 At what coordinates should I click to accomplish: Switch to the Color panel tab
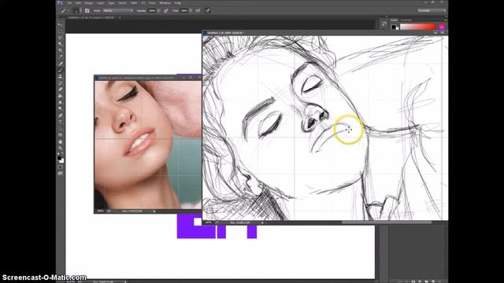point(394,20)
